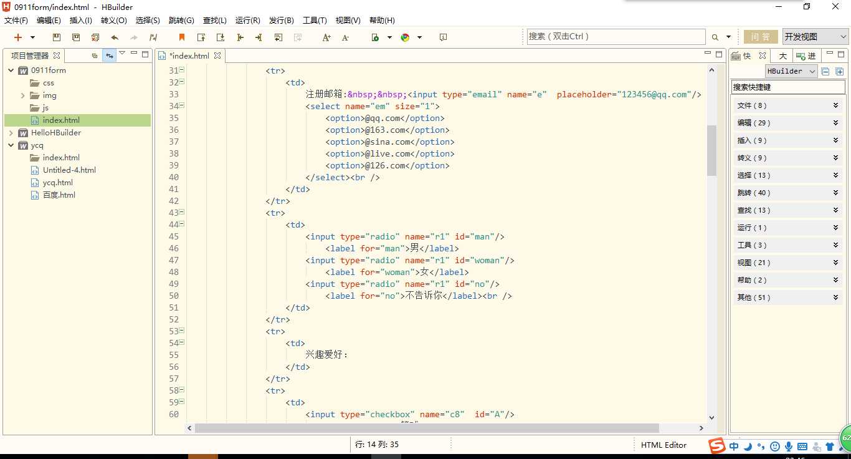Expand all shortcut groups with plus icon
851x459 pixels.
click(x=839, y=72)
